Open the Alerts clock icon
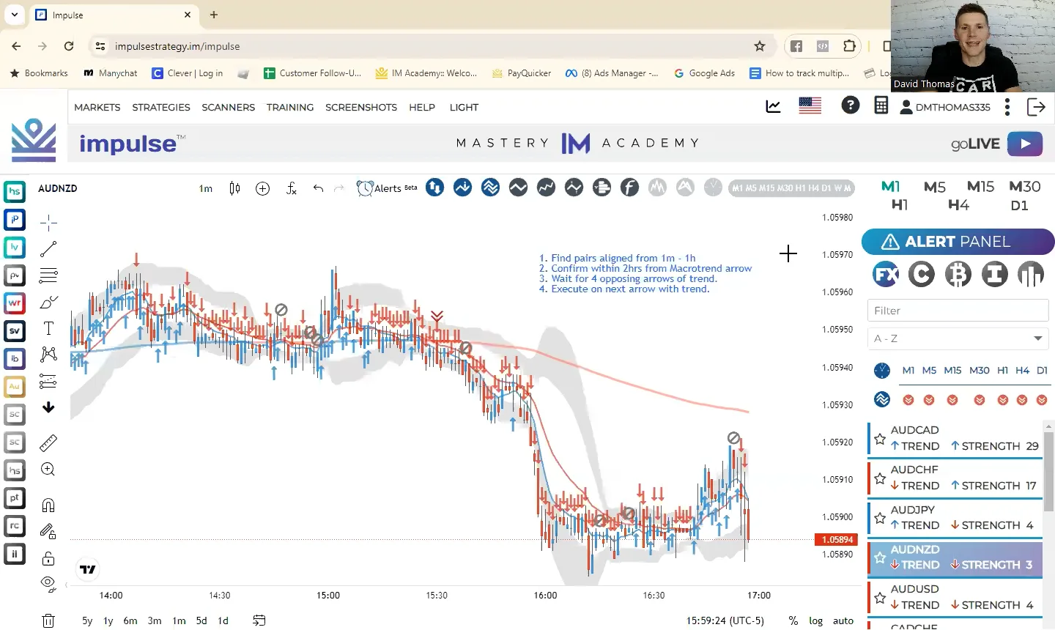The width and height of the screenshot is (1055, 630). pyautogui.click(x=365, y=188)
